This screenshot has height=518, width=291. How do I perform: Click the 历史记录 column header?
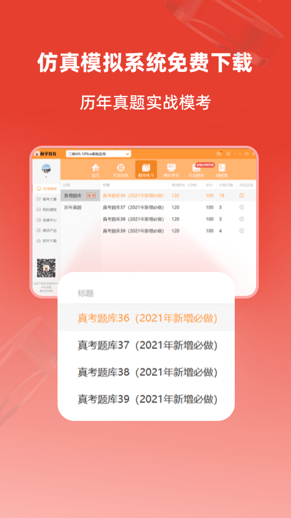coord(246,185)
